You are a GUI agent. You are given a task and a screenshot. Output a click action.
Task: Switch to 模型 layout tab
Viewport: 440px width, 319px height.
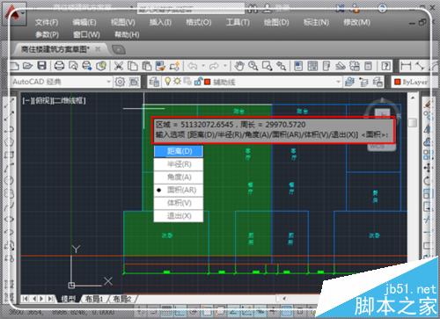tap(69, 299)
